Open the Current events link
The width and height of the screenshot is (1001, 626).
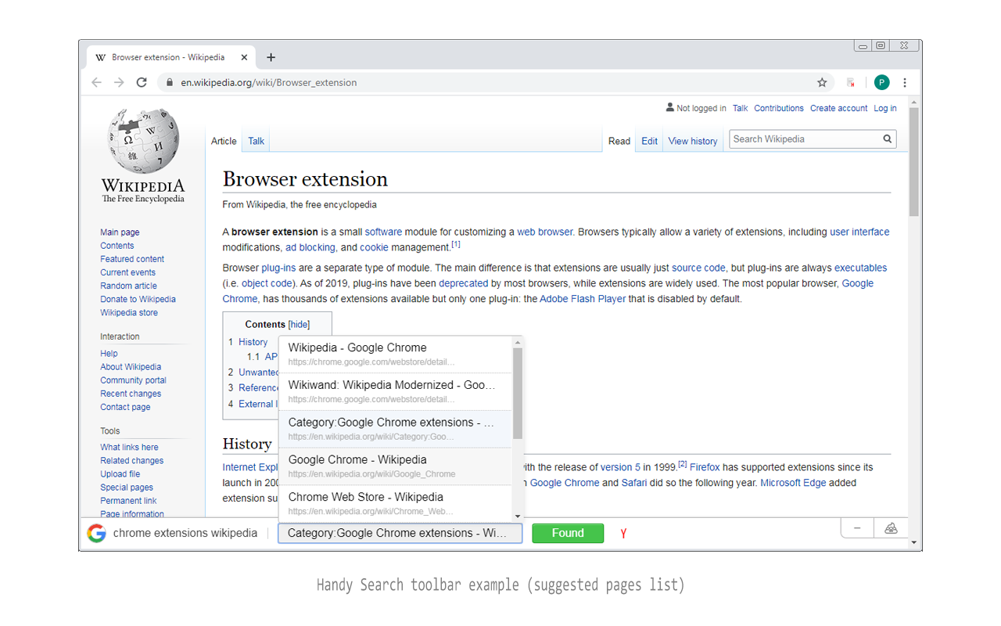tap(127, 272)
